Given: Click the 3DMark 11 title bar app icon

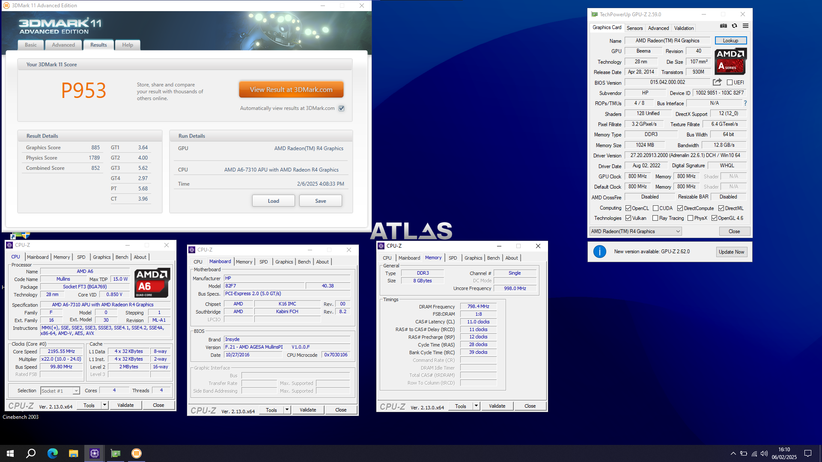Looking at the screenshot, I should point(6,6).
